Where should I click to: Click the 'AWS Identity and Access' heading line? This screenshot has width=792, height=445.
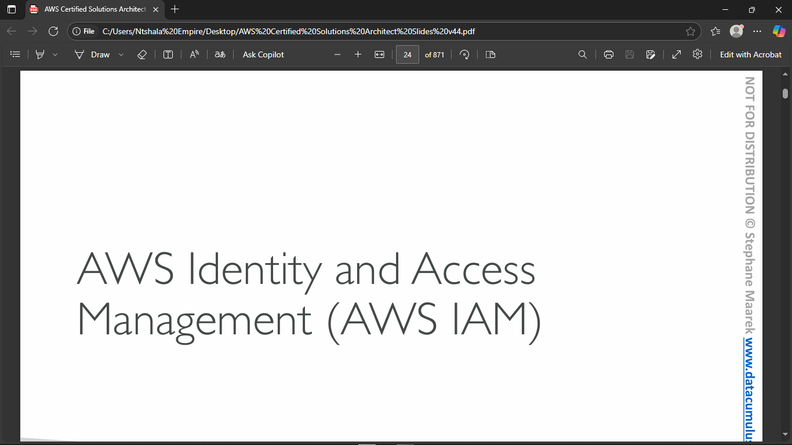[x=306, y=270]
